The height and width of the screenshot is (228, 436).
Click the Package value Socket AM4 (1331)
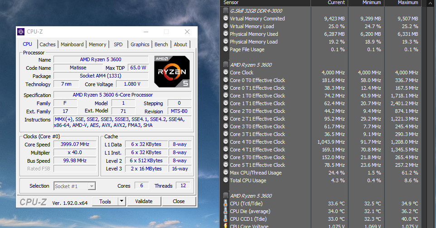101,76
